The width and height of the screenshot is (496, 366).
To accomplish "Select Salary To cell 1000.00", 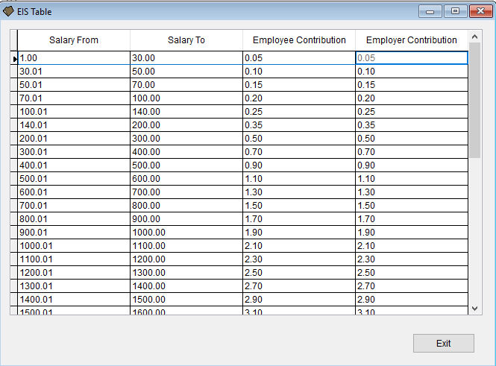I will pyautogui.click(x=186, y=233).
